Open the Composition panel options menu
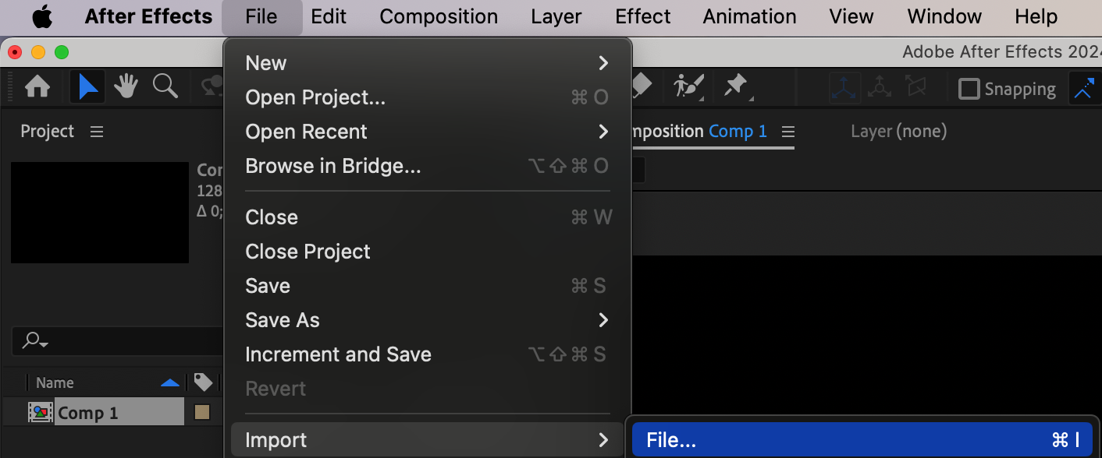 coord(788,132)
